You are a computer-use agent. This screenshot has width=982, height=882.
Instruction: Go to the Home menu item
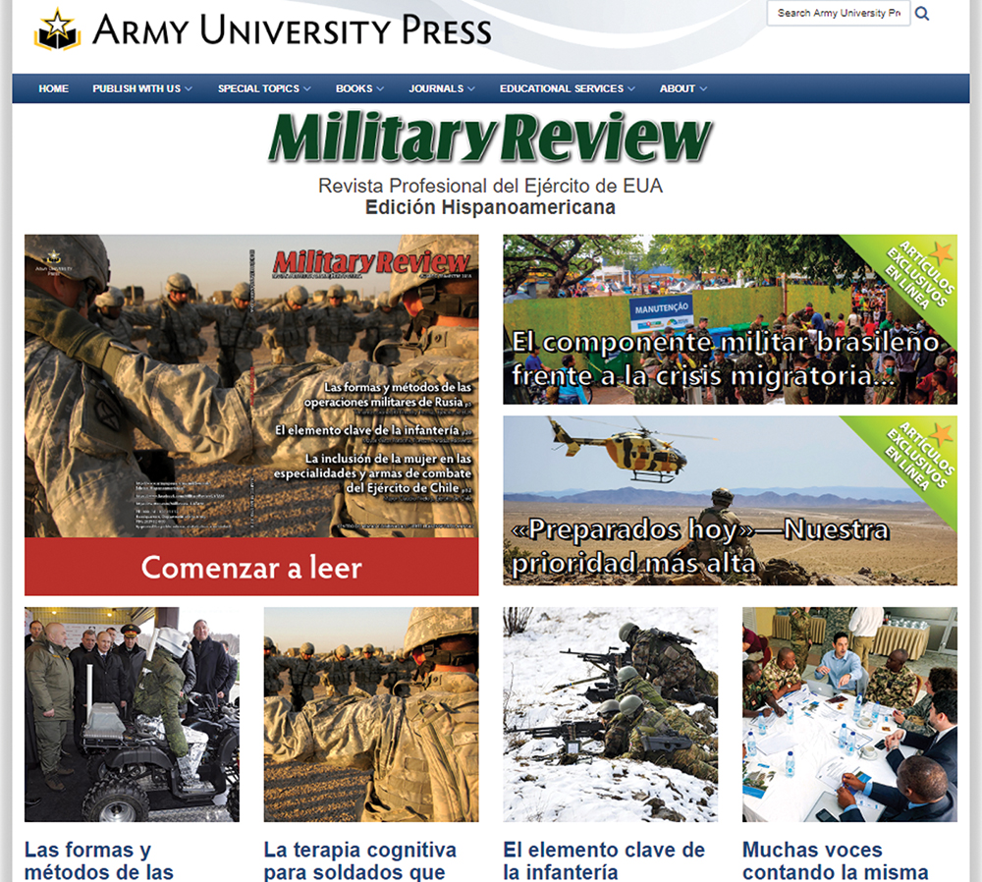53,89
